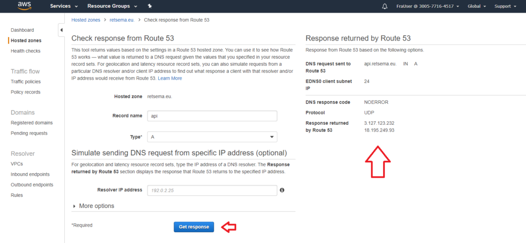Follow the Learn More link
Image resolution: width=526 pixels, height=243 pixels.
coord(170,78)
